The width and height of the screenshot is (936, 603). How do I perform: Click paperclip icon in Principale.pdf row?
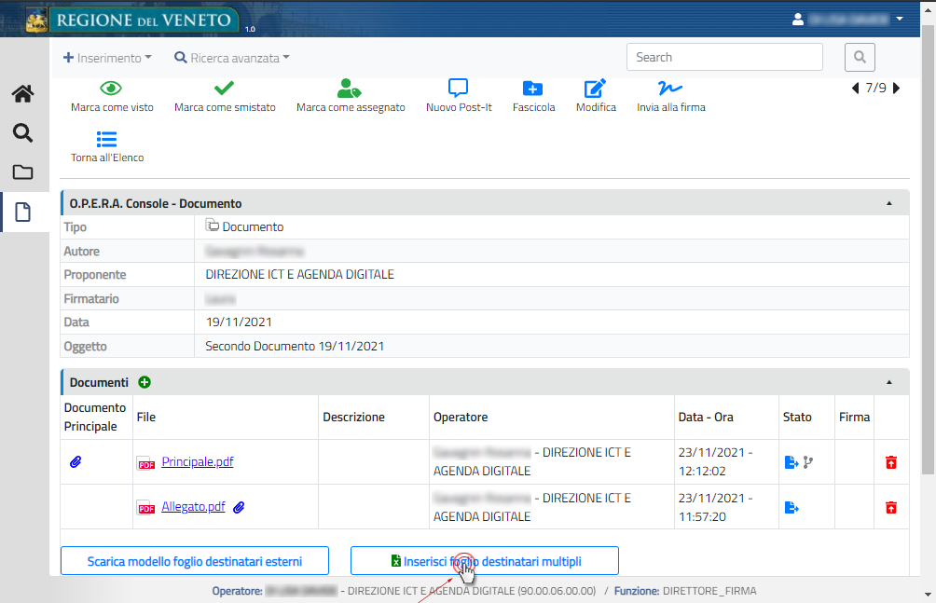pos(76,461)
